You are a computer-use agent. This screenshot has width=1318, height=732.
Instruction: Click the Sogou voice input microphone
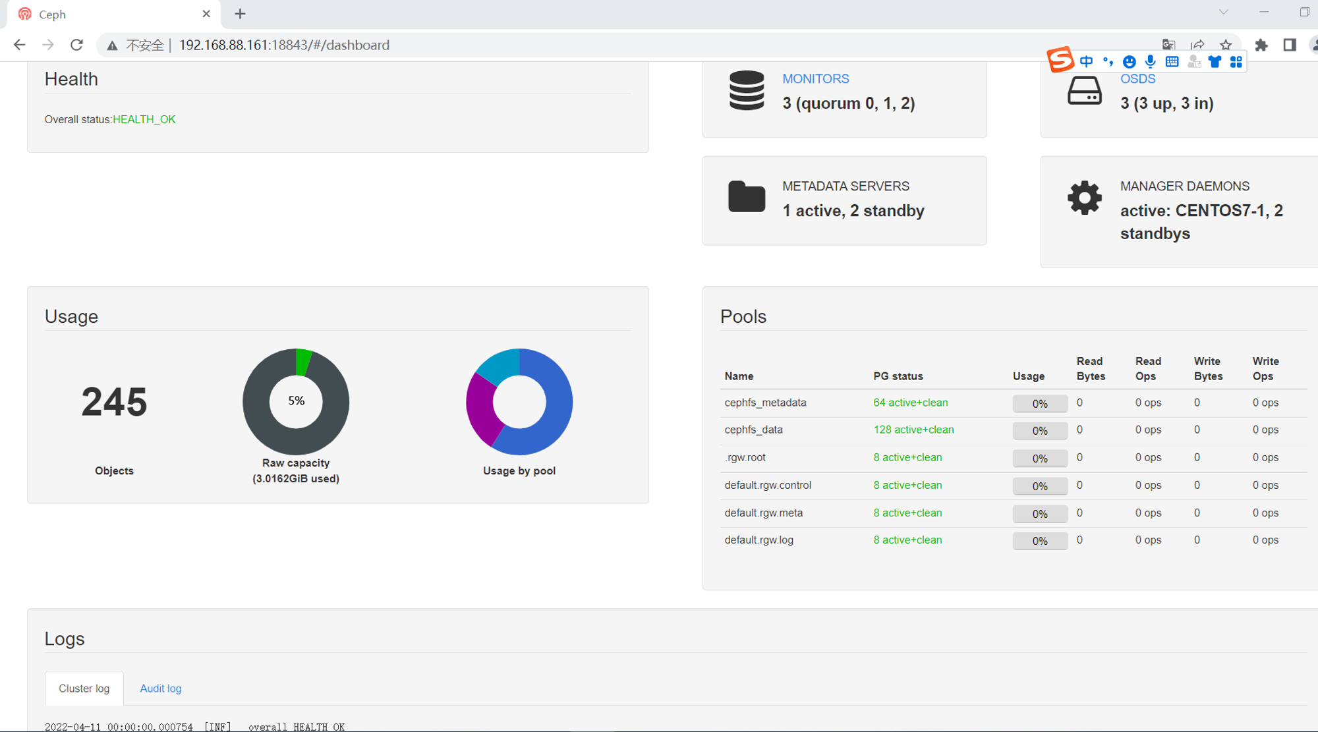click(1150, 61)
